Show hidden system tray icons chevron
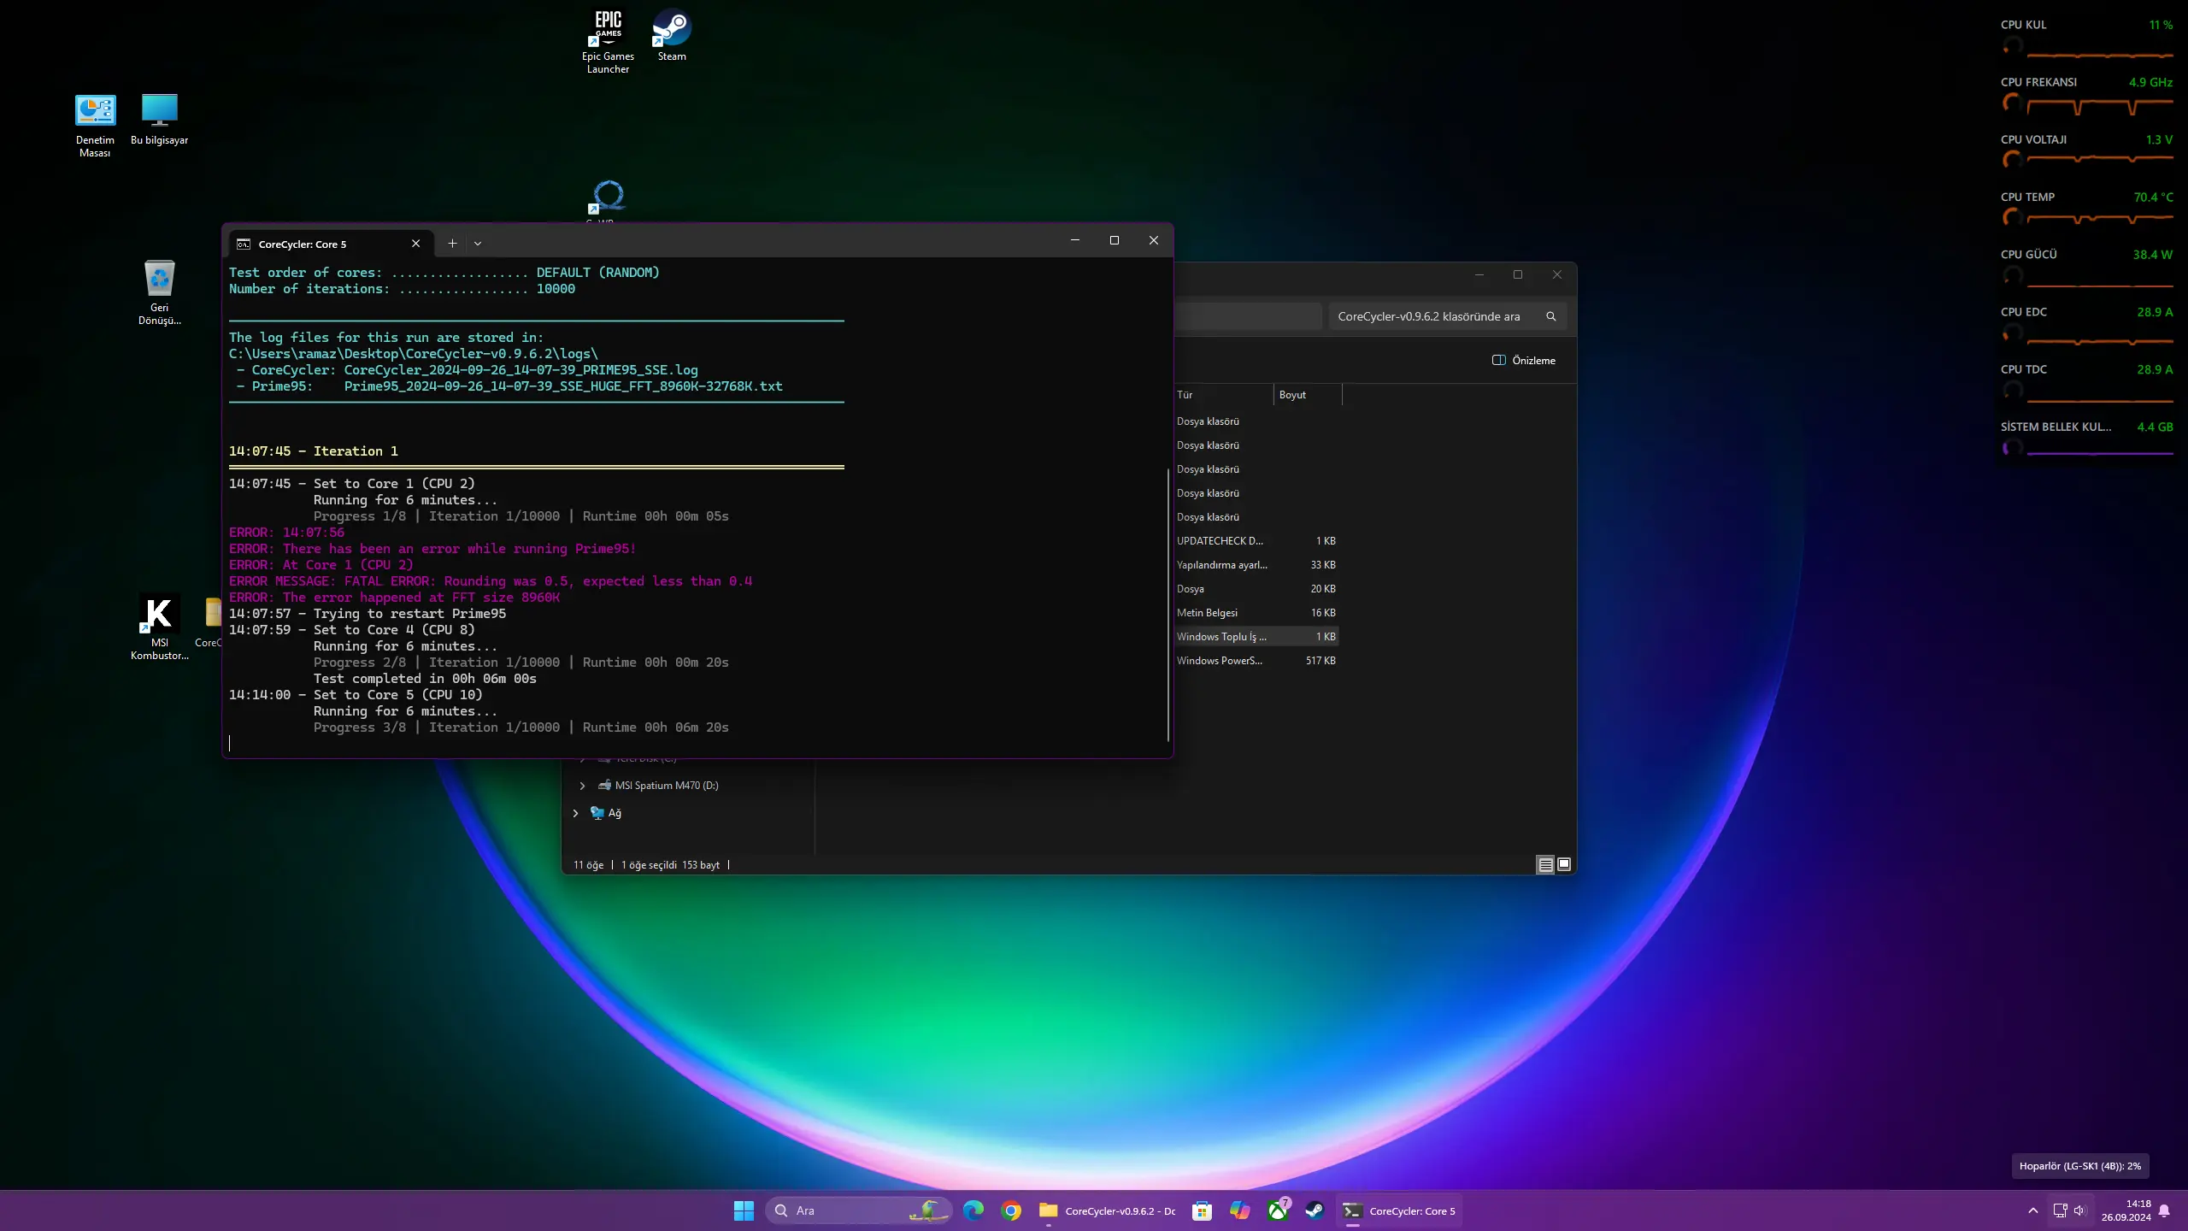 coord(2033,1210)
